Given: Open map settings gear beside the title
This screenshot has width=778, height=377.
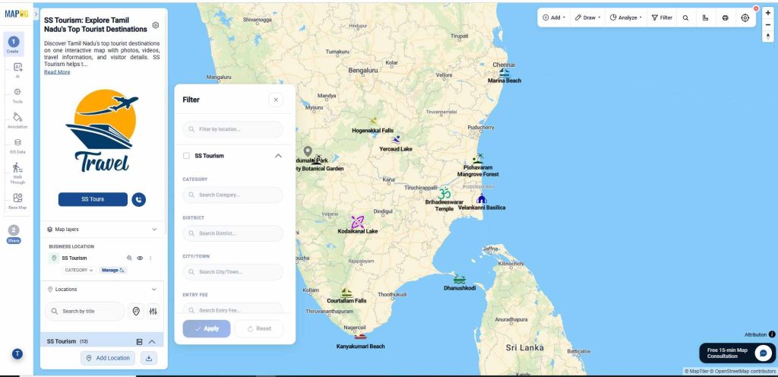Looking at the screenshot, I should 155,25.
